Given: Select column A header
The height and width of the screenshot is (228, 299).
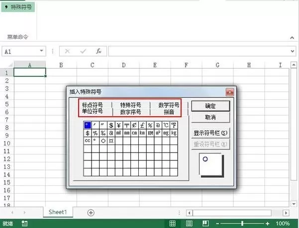Looking at the screenshot, I should tap(30, 65).
